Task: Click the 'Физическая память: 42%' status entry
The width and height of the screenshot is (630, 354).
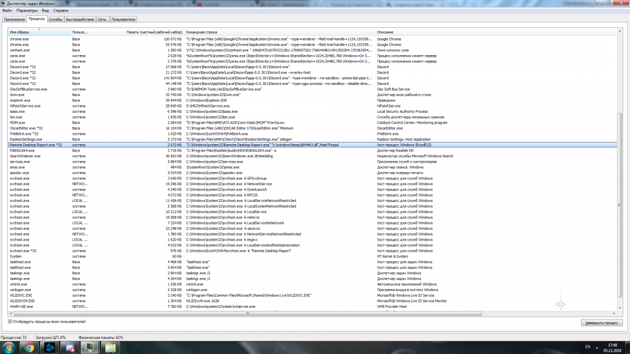Action: click(x=101, y=337)
